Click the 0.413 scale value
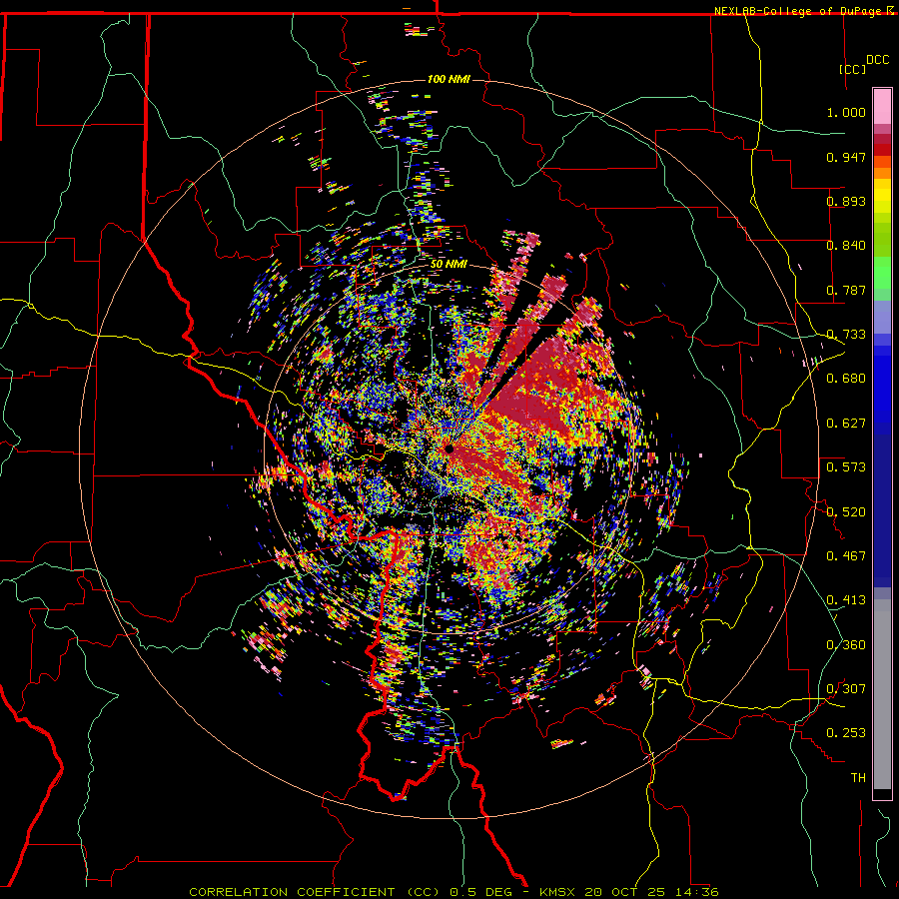 pyautogui.click(x=846, y=600)
